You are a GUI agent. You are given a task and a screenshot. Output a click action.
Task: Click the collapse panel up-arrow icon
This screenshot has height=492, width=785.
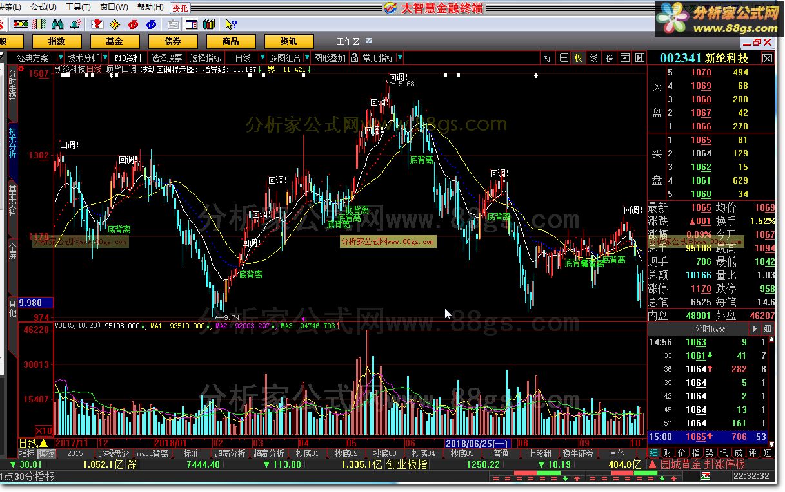pos(625,58)
